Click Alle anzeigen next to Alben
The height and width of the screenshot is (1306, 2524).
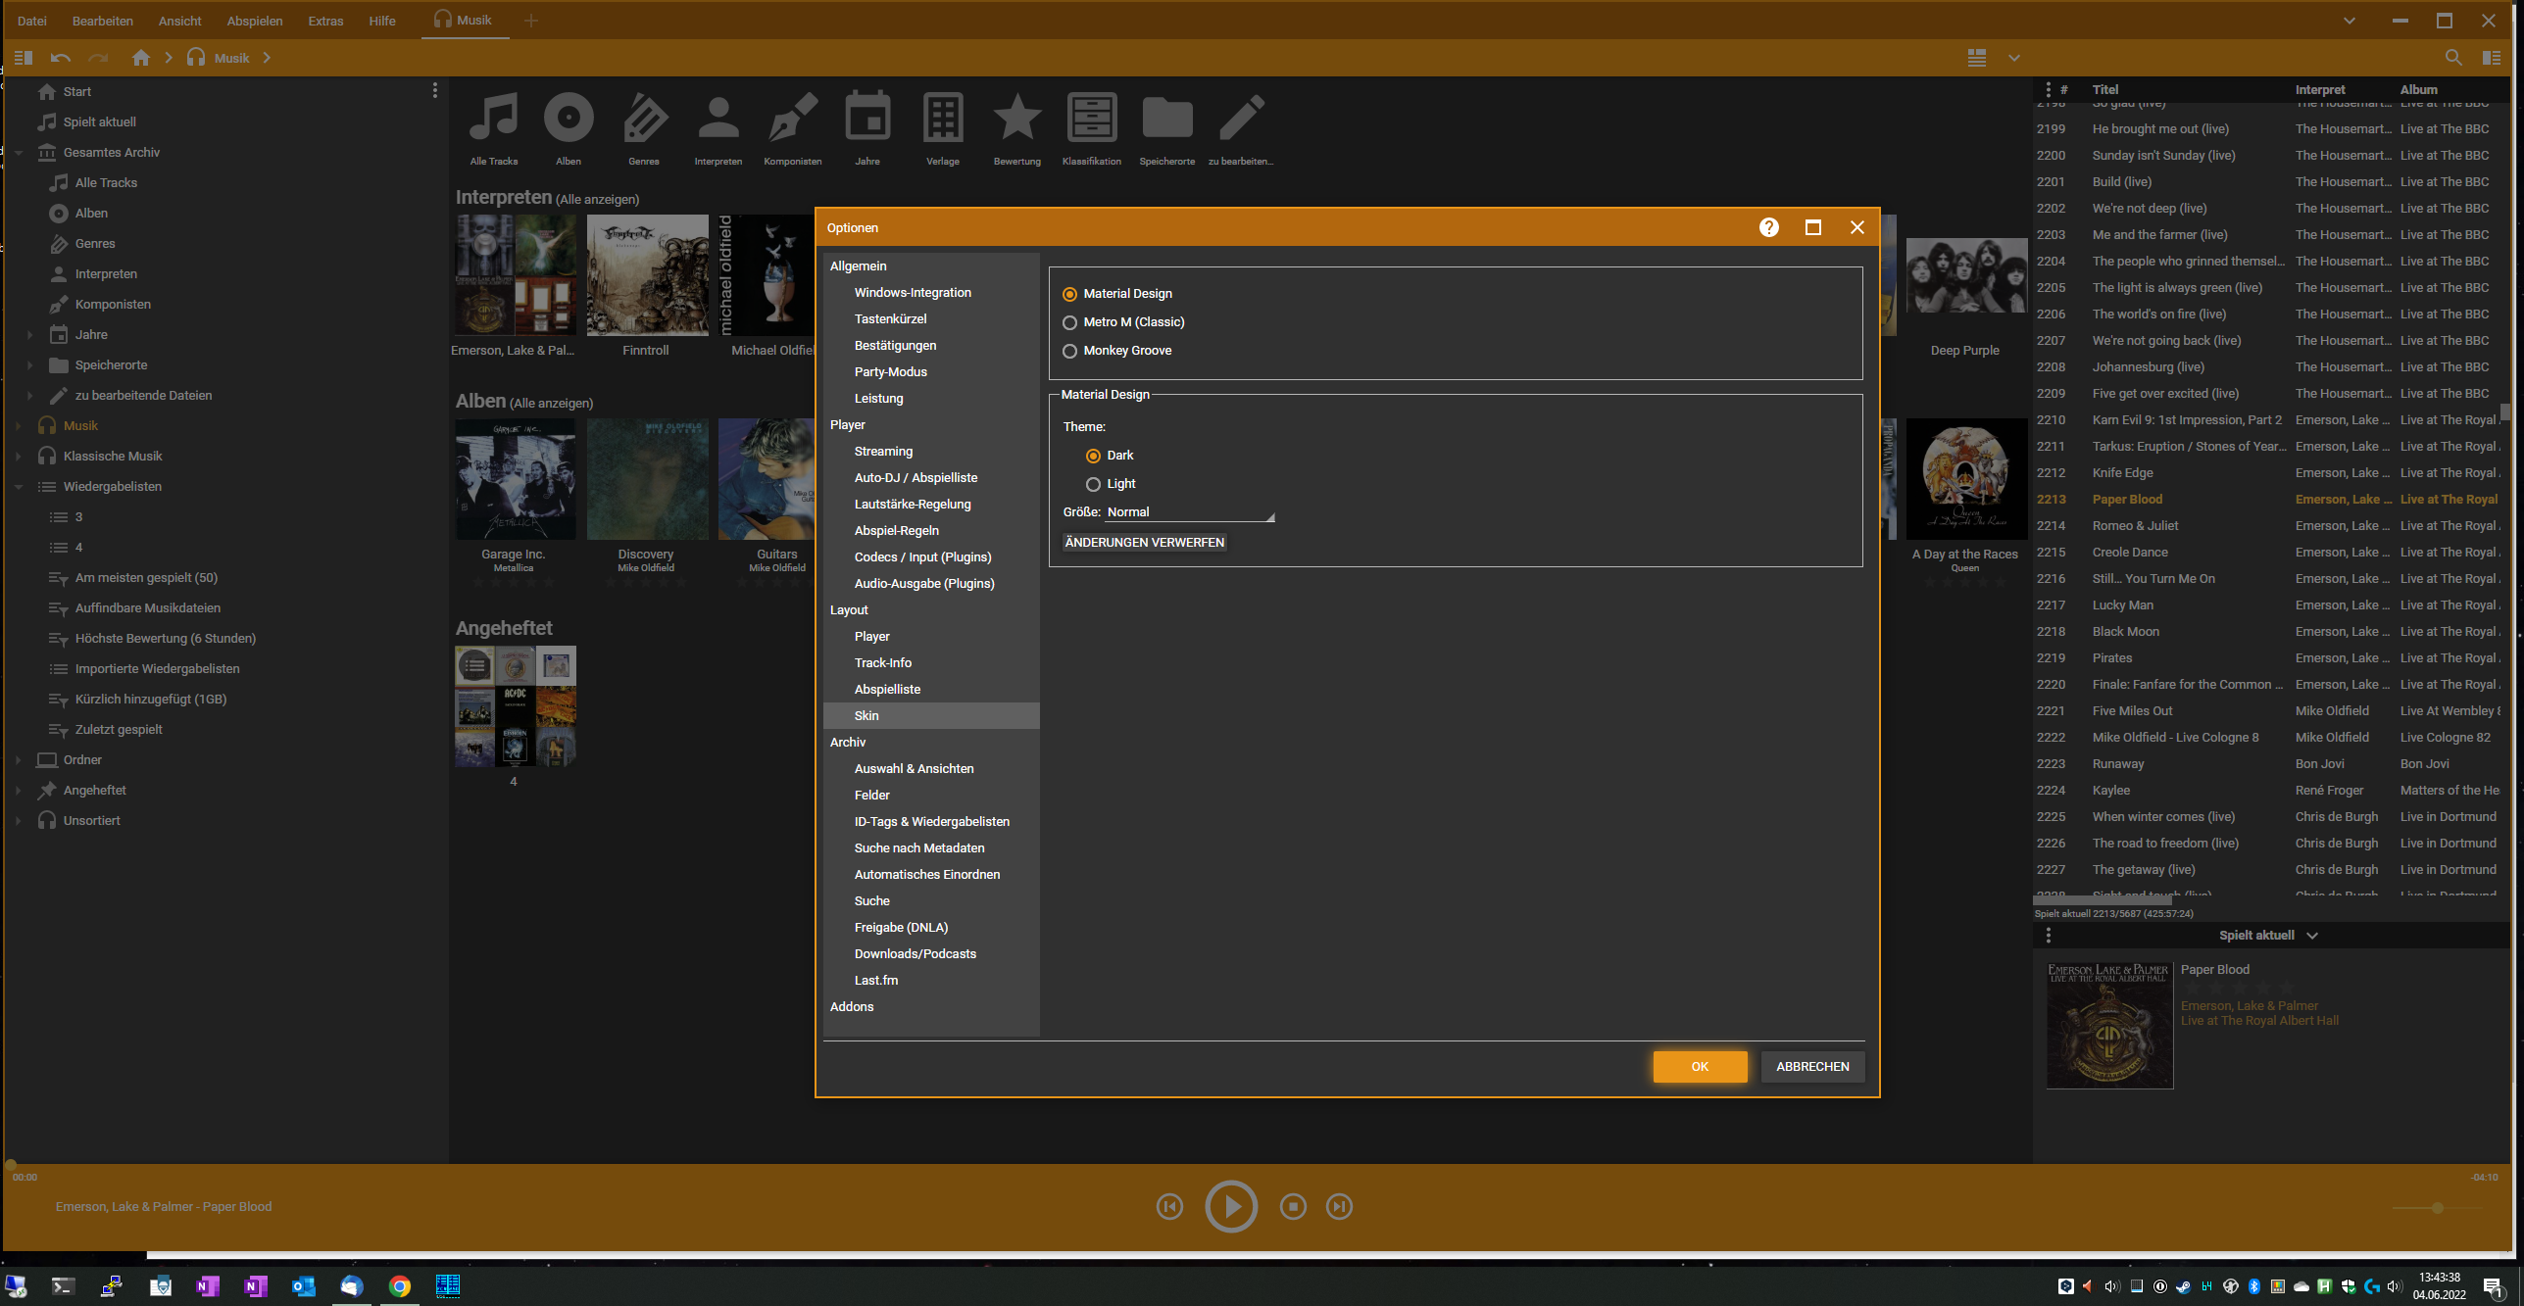point(552,404)
